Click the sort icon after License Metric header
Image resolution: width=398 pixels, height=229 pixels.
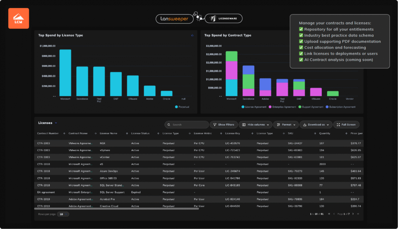pyautogui.click(x=221, y=134)
